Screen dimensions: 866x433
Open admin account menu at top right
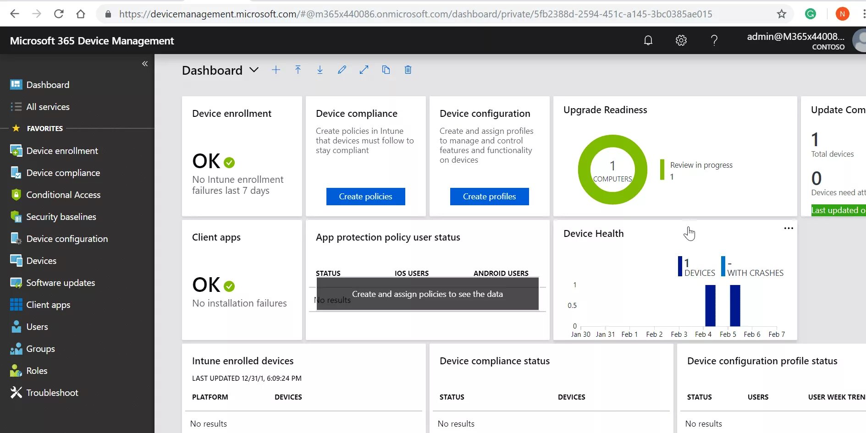[806, 41]
